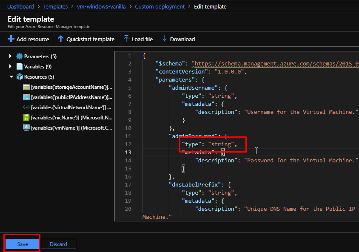
Task: Go to the Templates breadcrumb
Action: [x=55, y=7]
